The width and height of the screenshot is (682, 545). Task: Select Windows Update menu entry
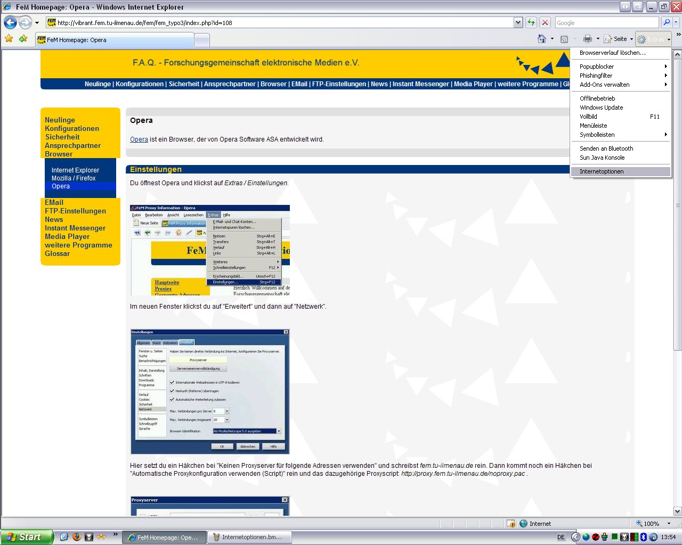click(x=620, y=108)
